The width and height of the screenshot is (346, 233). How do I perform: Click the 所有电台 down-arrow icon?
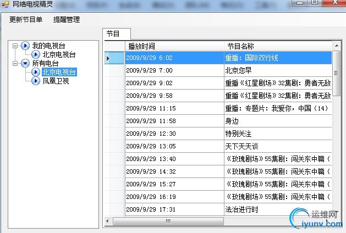(25, 63)
